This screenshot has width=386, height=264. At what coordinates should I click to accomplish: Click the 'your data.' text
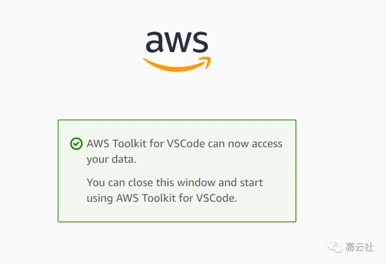pyautogui.click(x=111, y=160)
